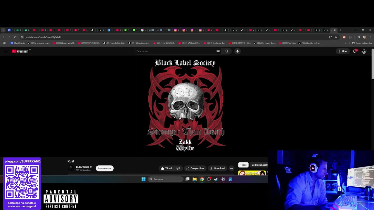Open the Xandão vs Fra... bookmark
Viewport: 374px width, 210px height.
pyautogui.click(x=309, y=43)
